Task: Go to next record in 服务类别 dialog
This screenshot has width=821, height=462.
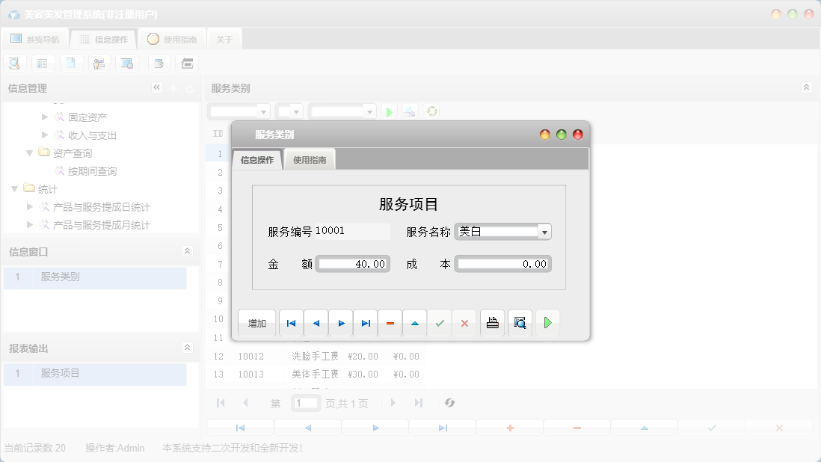Action: tap(341, 323)
